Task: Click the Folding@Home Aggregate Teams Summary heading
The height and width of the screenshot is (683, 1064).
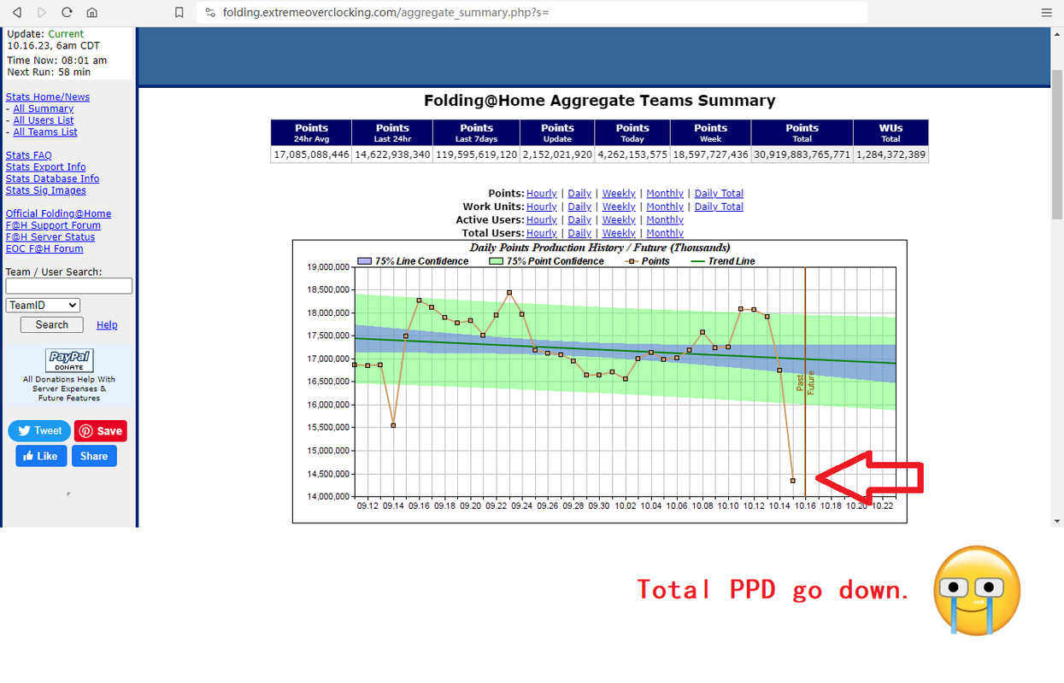Action: [599, 101]
